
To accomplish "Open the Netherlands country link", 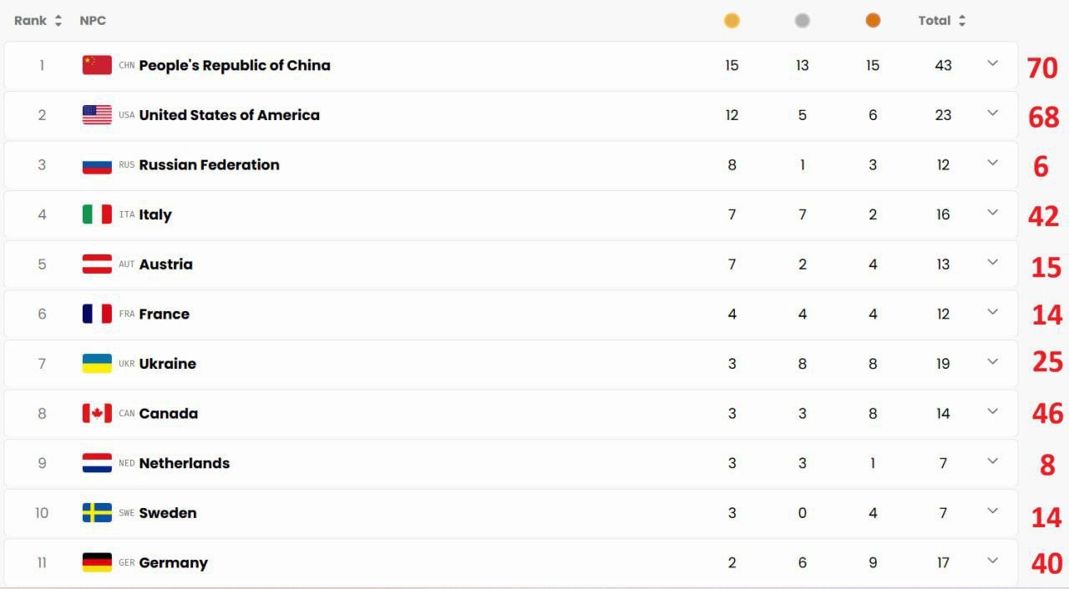I will click(184, 463).
